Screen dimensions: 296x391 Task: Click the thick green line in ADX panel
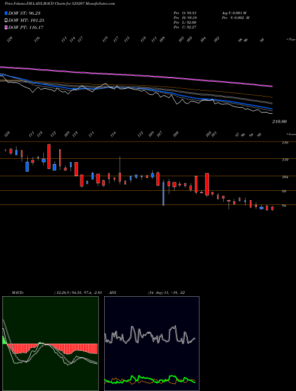pos(150,379)
